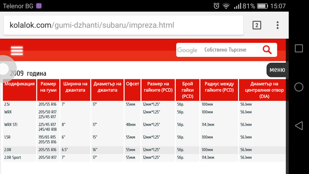Click rim width 8" in WRX STi row
The width and height of the screenshot is (309, 174).
63,125
